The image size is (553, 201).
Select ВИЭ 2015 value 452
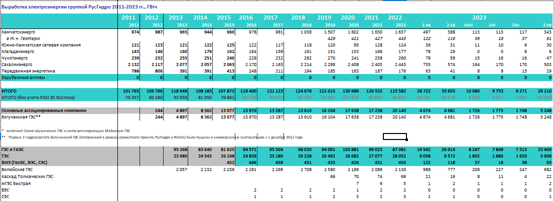point(230,163)
